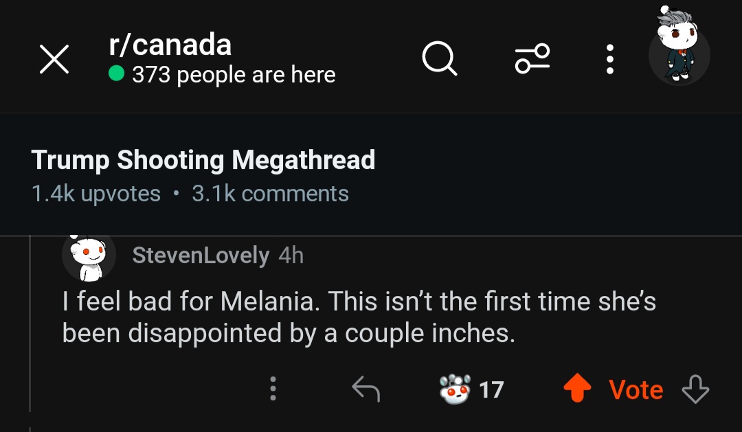
Task: Tap the 1.4k upvotes count
Action: coord(95,194)
